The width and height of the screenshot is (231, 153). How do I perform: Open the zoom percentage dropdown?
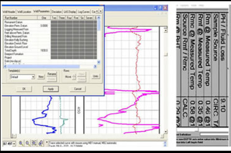click(x=9, y=144)
